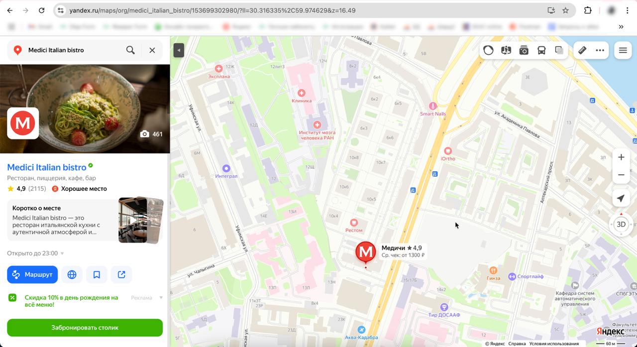Save place with bookmark icon
This screenshot has height=347, width=637.
(97, 274)
